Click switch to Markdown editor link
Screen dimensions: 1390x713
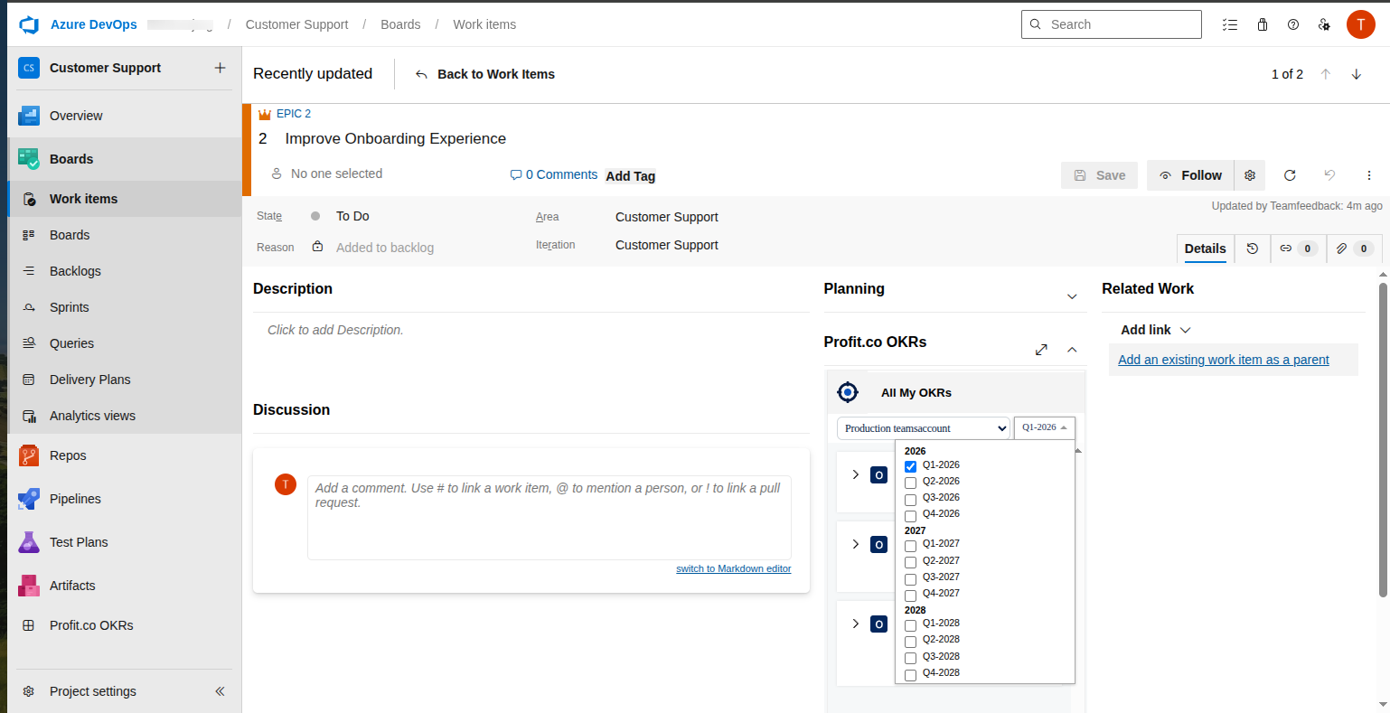click(734, 568)
